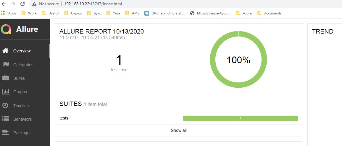Go back with the browser back arrow

click(x=4, y=4)
